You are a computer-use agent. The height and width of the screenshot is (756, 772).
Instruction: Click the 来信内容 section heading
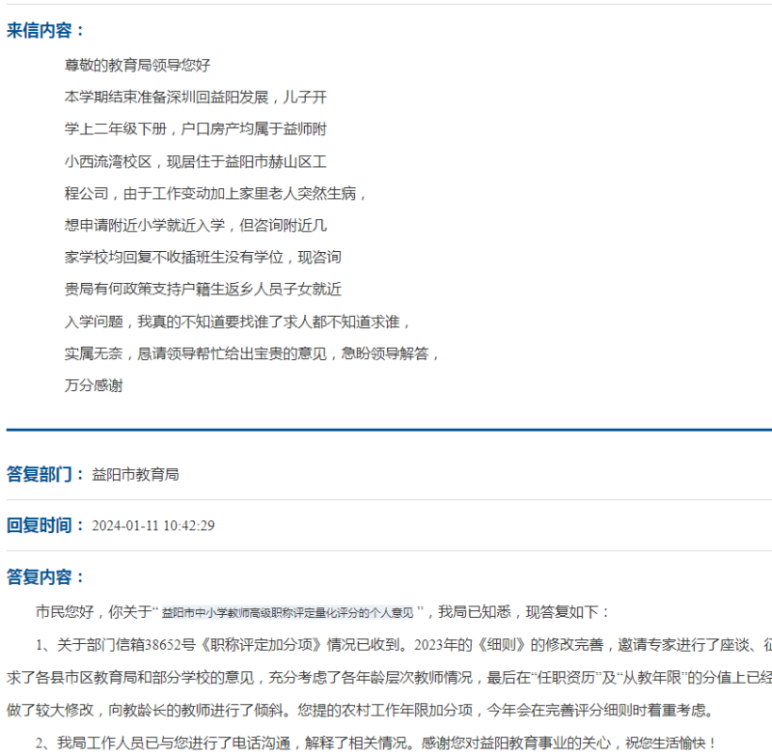tap(46, 30)
